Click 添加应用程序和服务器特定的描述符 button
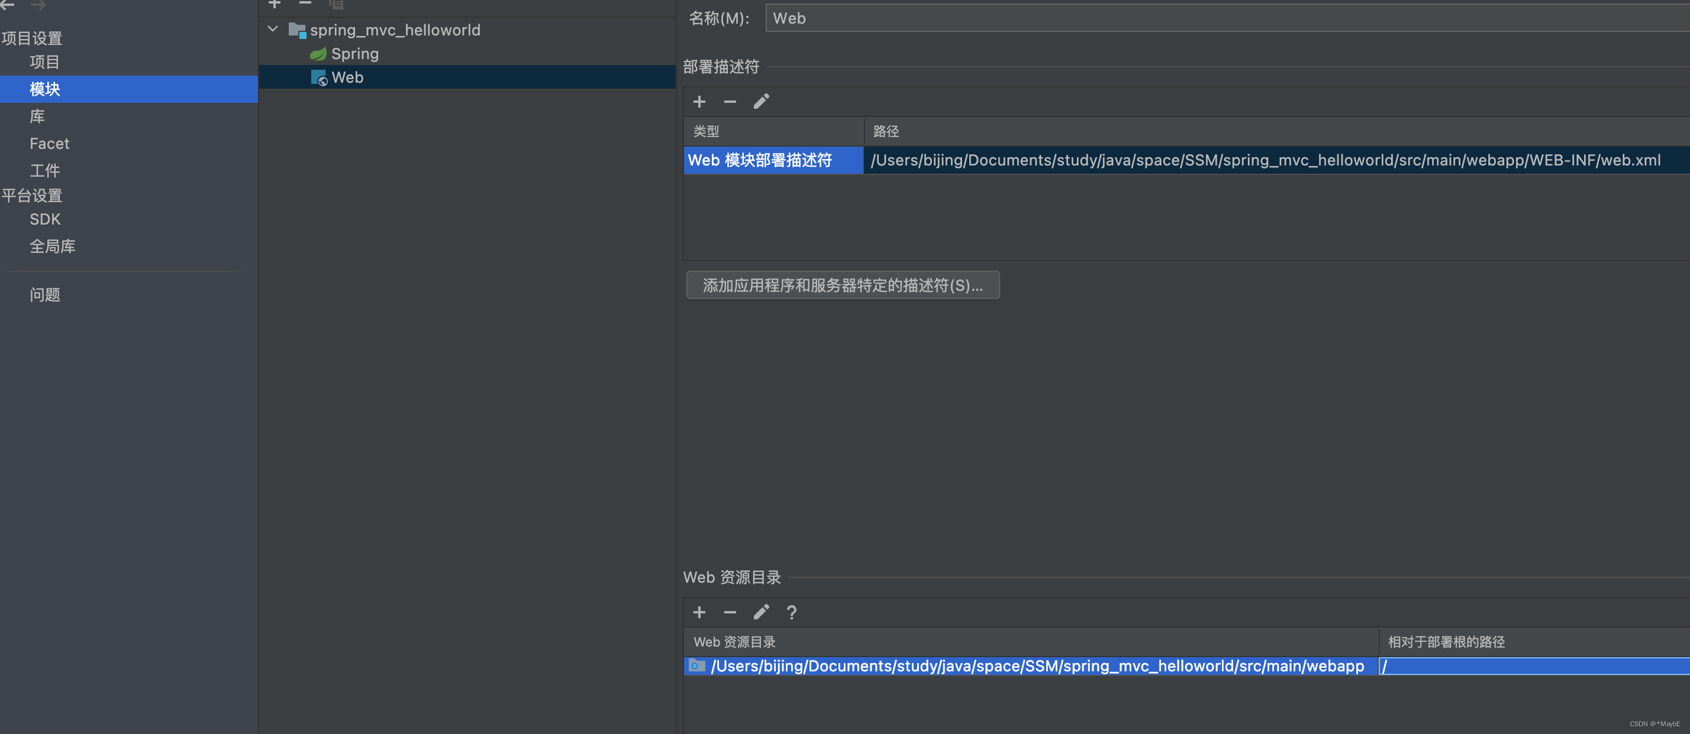Screen dimensions: 1690x734 (x=843, y=285)
